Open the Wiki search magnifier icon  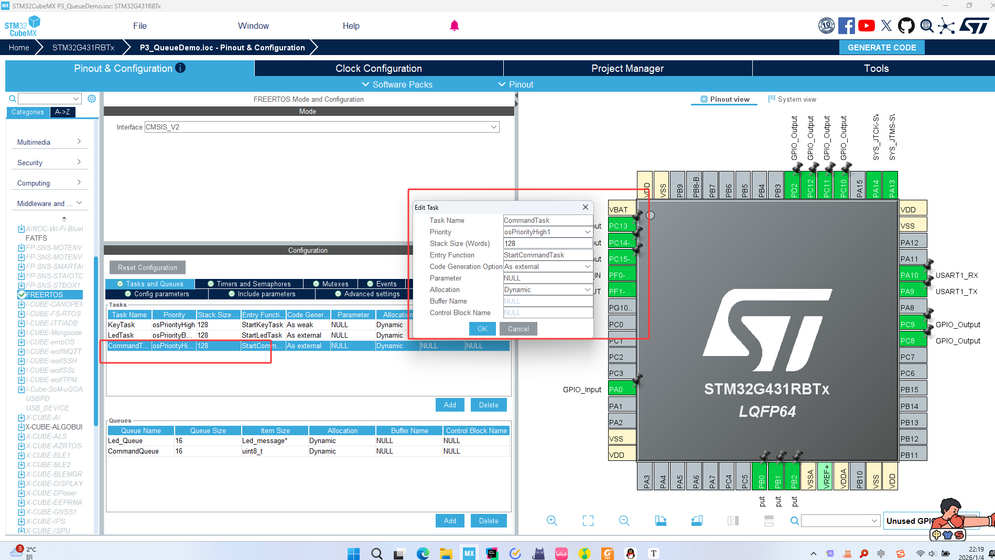pyautogui.click(x=927, y=26)
